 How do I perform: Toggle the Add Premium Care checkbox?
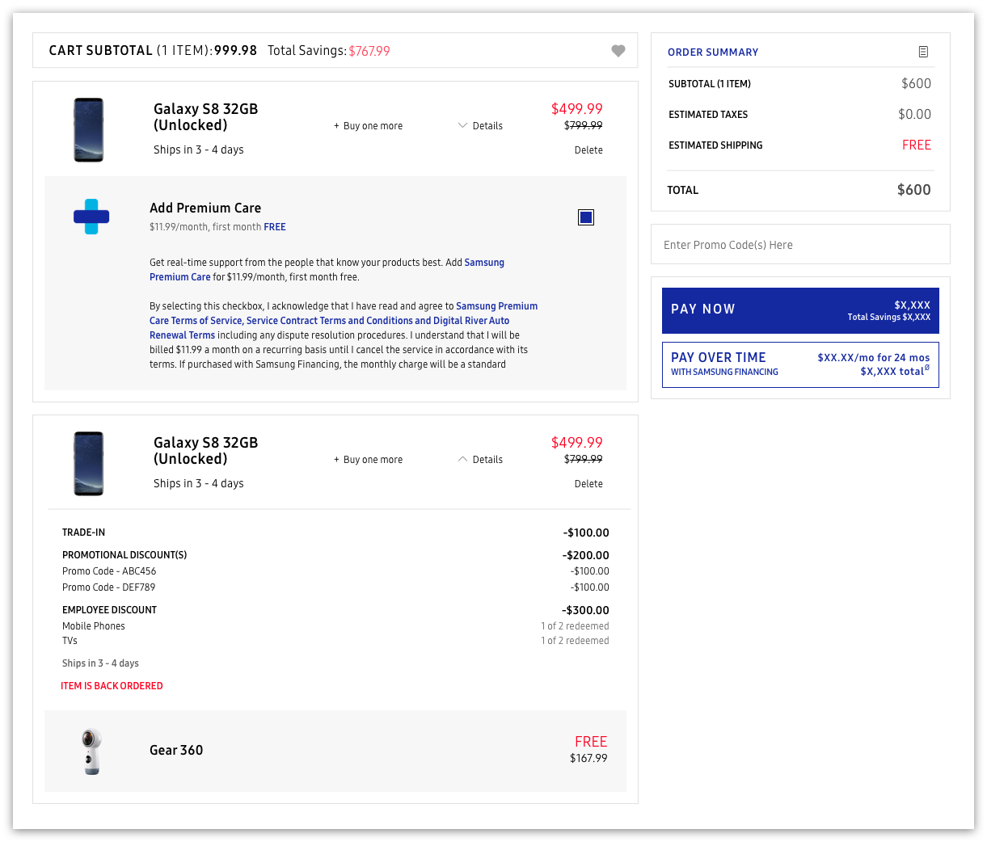[586, 217]
